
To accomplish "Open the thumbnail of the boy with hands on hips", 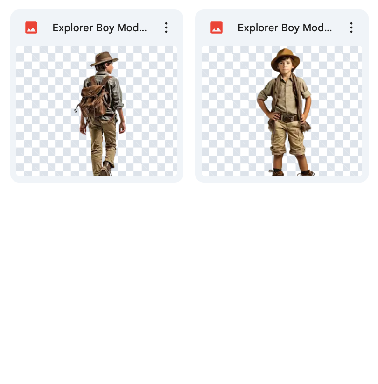I will (x=282, y=111).
